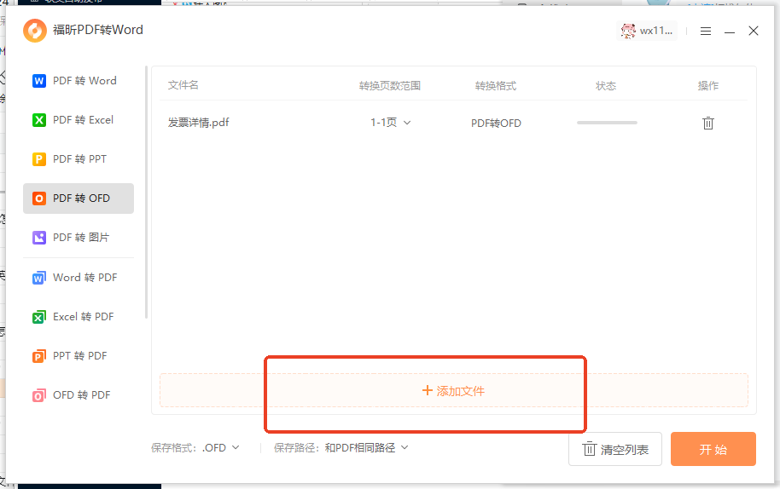The width and height of the screenshot is (780, 489).
Task: Click the status progress bar for 发票详情.pdf
Action: (x=607, y=123)
